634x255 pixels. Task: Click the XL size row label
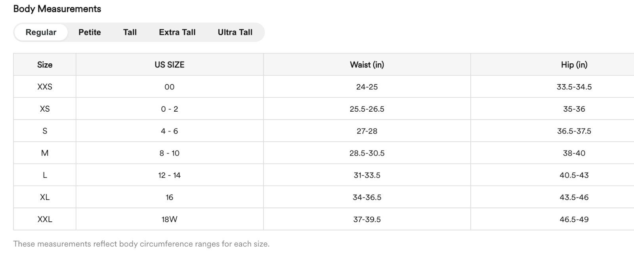click(x=45, y=197)
